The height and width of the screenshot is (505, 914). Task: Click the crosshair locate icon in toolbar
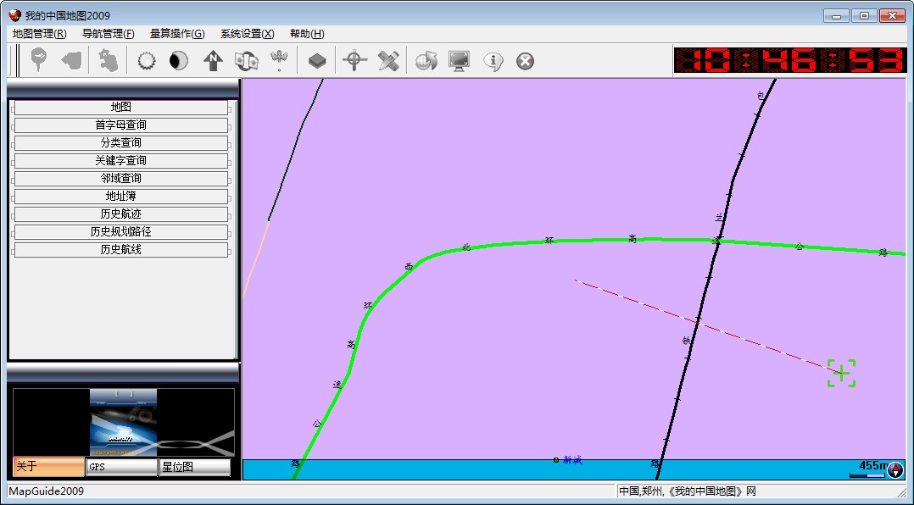point(354,61)
